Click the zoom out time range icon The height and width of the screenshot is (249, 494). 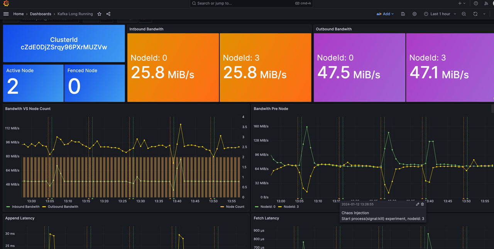(464, 14)
